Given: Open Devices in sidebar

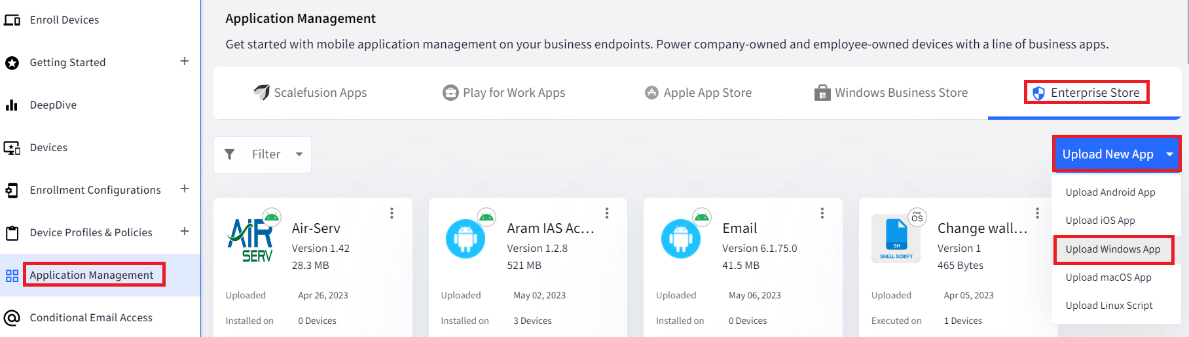Looking at the screenshot, I should coord(48,148).
